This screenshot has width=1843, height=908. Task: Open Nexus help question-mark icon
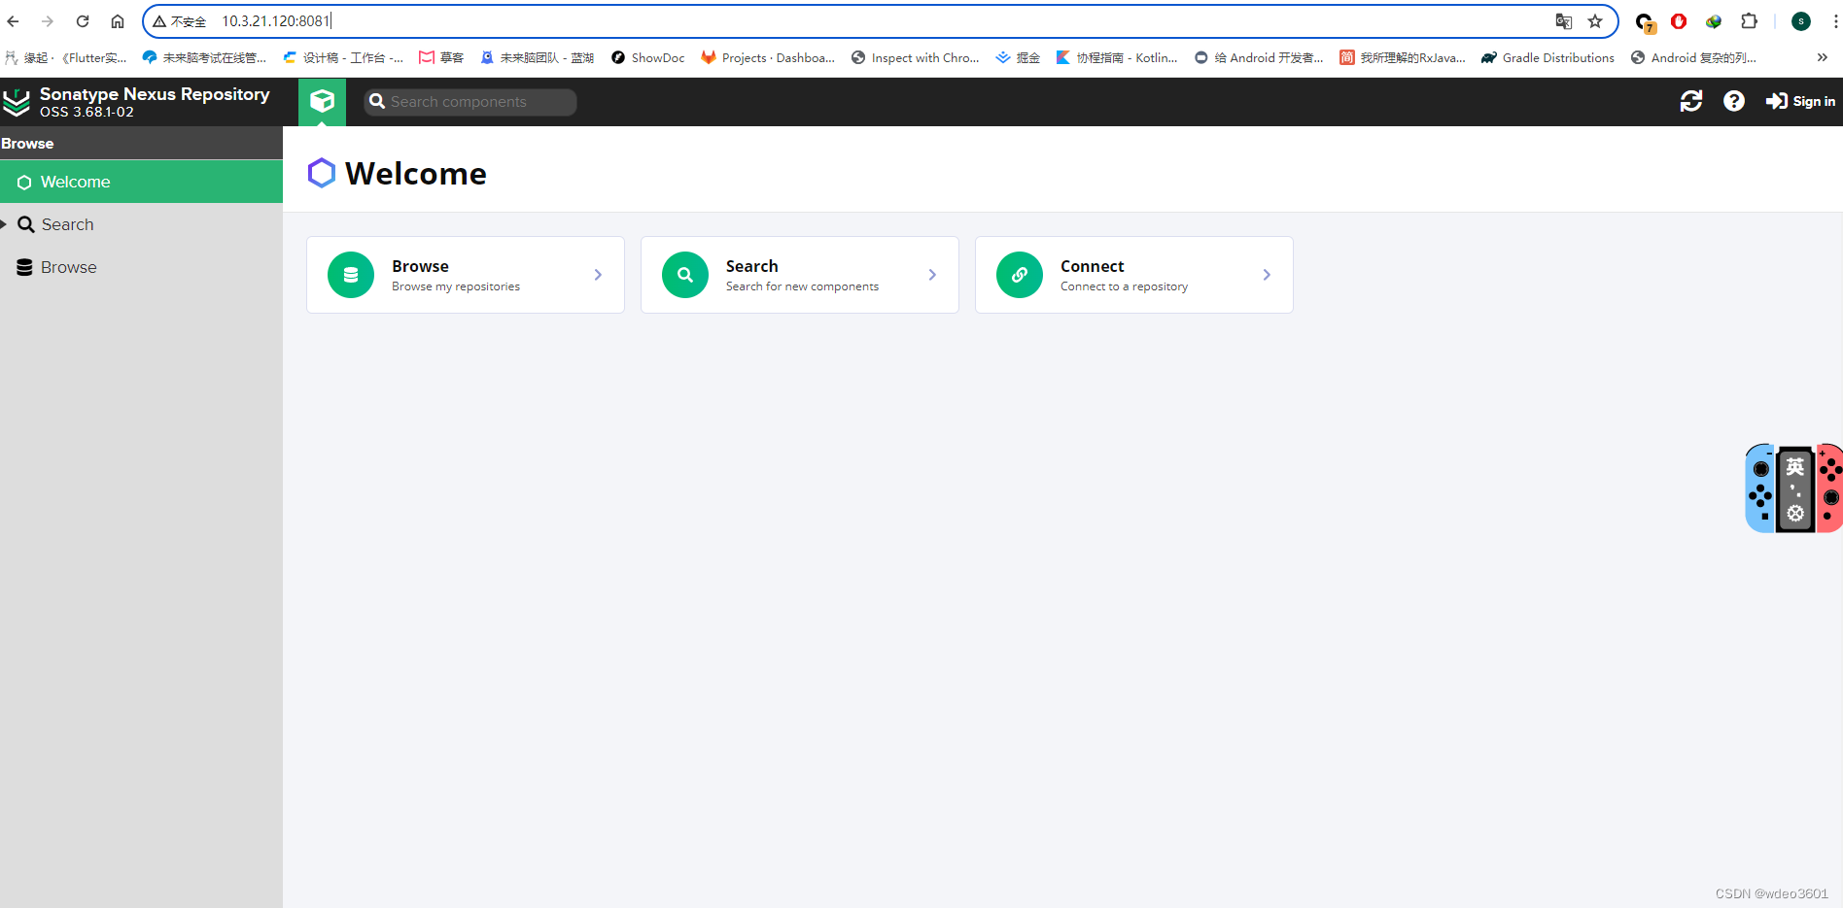[1734, 101]
